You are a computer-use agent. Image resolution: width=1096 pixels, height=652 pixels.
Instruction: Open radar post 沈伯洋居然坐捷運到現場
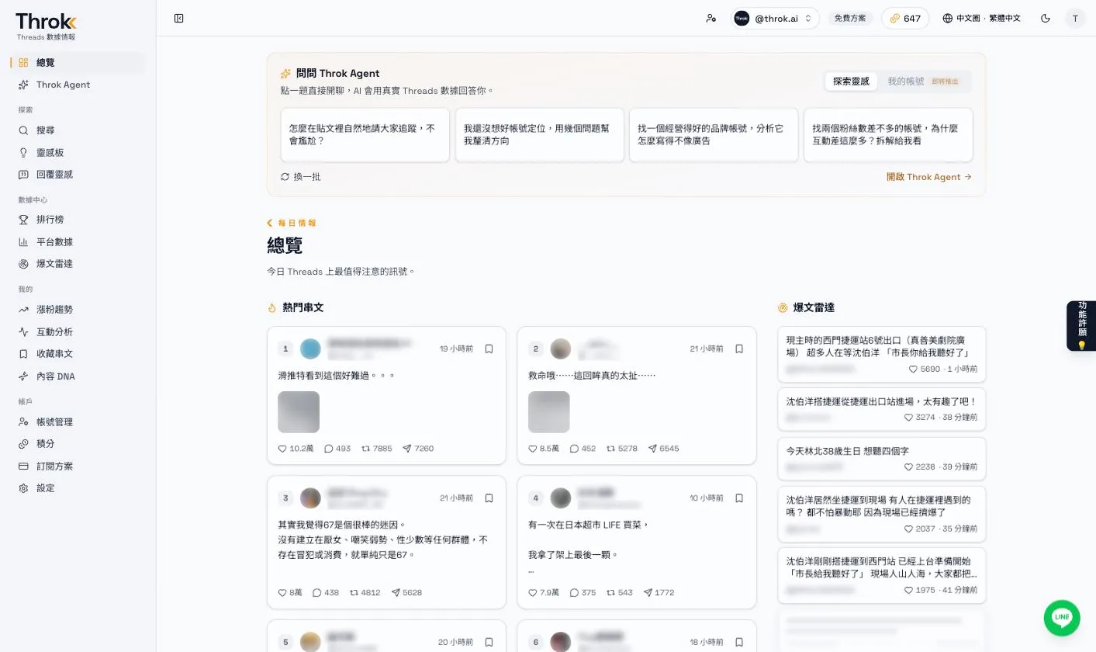point(882,514)
